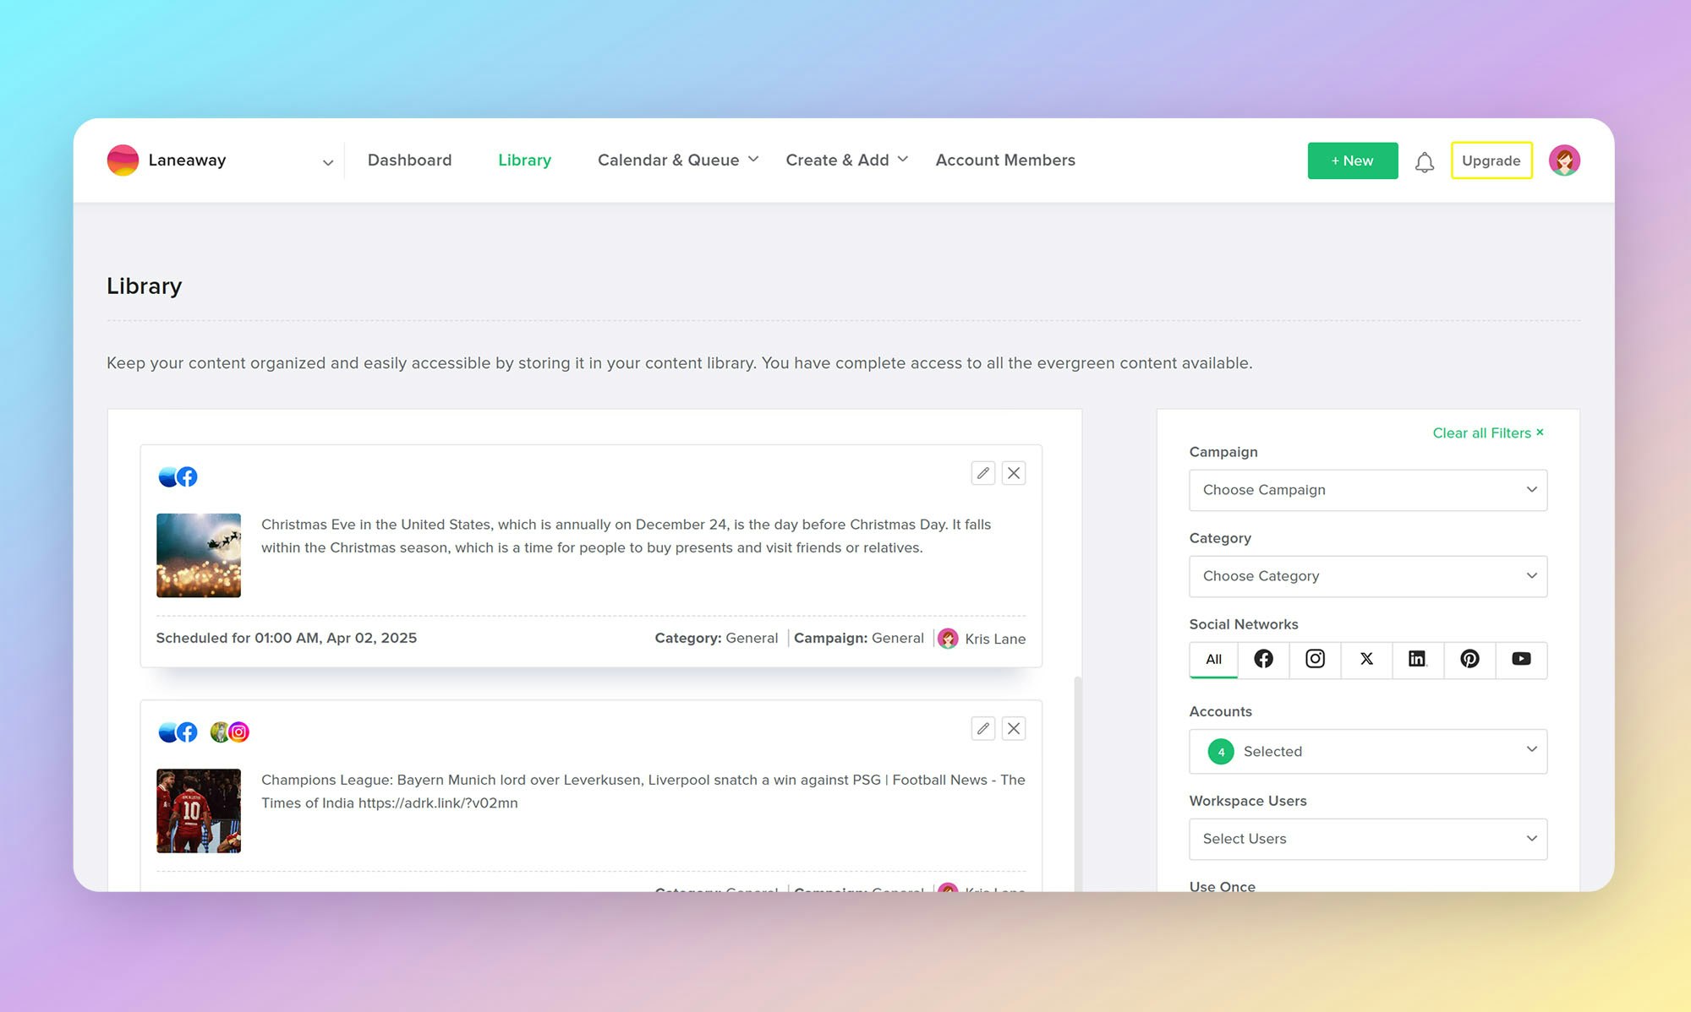Filter by X (Twitter) network
Viewport: 1691px width, 1012px height.
click(1366, 659)
